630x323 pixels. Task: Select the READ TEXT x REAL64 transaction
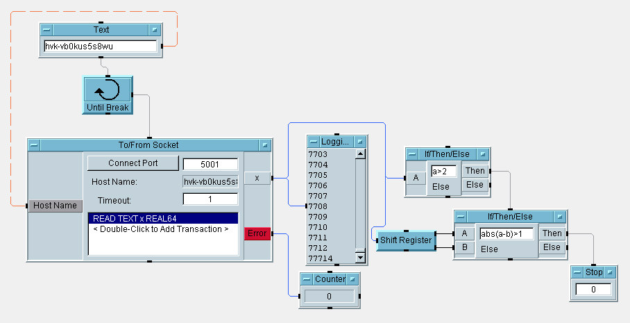pos(162,218)
